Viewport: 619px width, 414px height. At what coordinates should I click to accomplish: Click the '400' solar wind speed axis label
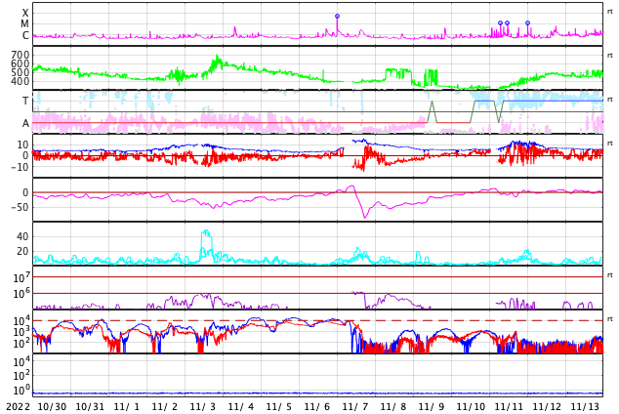[21, 81]
